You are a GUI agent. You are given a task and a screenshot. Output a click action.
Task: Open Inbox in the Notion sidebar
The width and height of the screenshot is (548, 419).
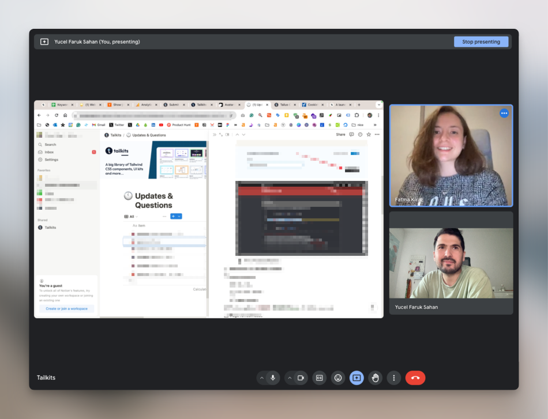click(x=50, y=152)
